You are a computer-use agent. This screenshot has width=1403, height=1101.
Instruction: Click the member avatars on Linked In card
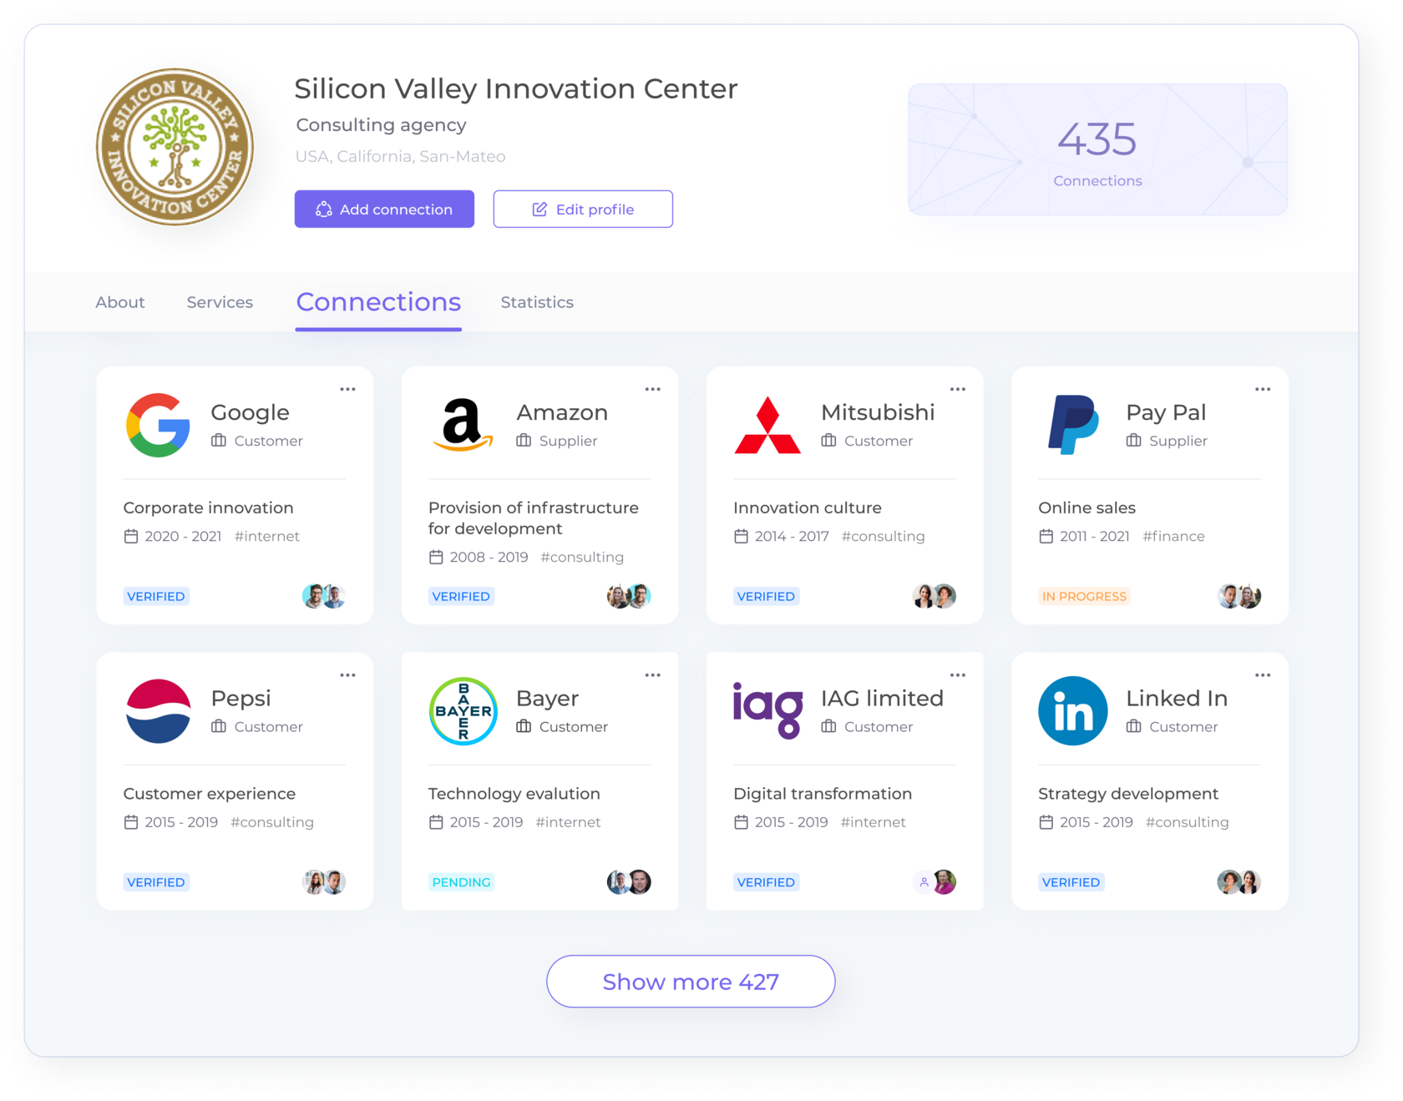1239,882
